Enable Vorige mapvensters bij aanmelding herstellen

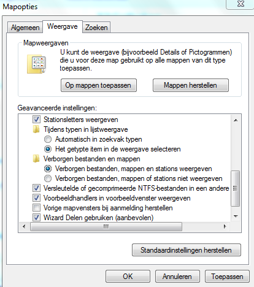coord(36,208)
